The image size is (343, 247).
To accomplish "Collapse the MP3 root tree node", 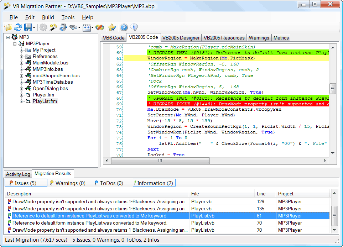I will click(8, 37).
